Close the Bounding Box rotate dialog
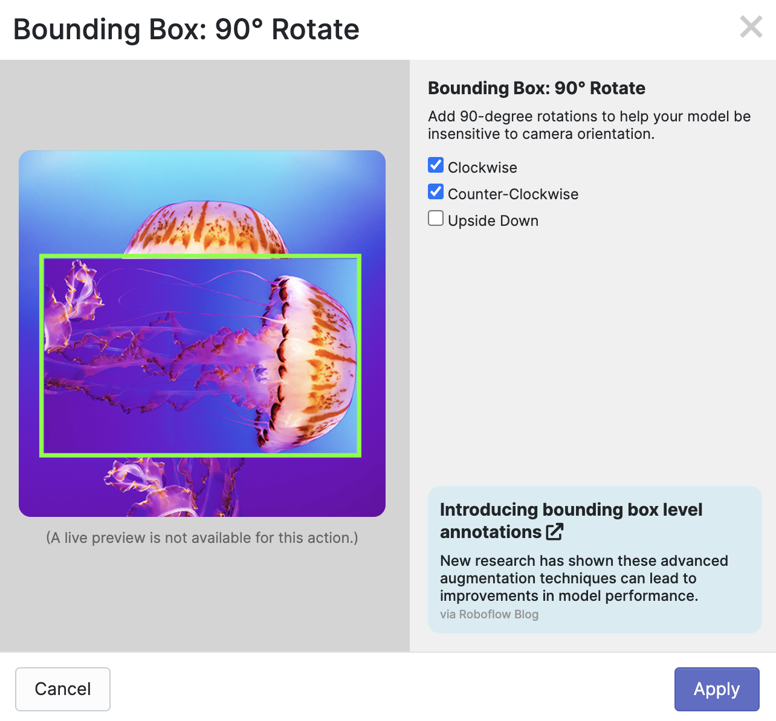776x721 pixels. point(751,27)
